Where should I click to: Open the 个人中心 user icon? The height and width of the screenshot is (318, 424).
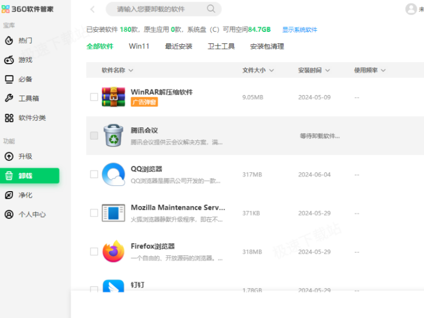(x=9, y=214)
